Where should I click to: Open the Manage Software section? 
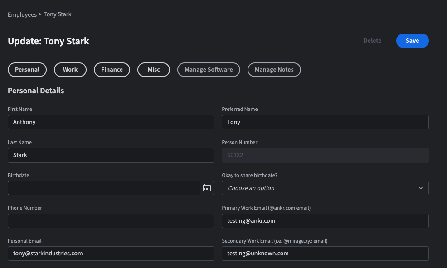(x=208, y=69)
